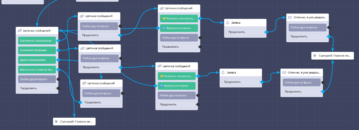The image size is (359, 130).
Task: Select Продолжить in lower Заявка node
Action: [x=240, y=82]
